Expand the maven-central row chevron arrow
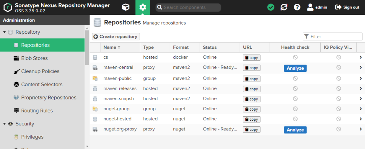The height and width of the screenshot is (149, 365). click(361, 67)
